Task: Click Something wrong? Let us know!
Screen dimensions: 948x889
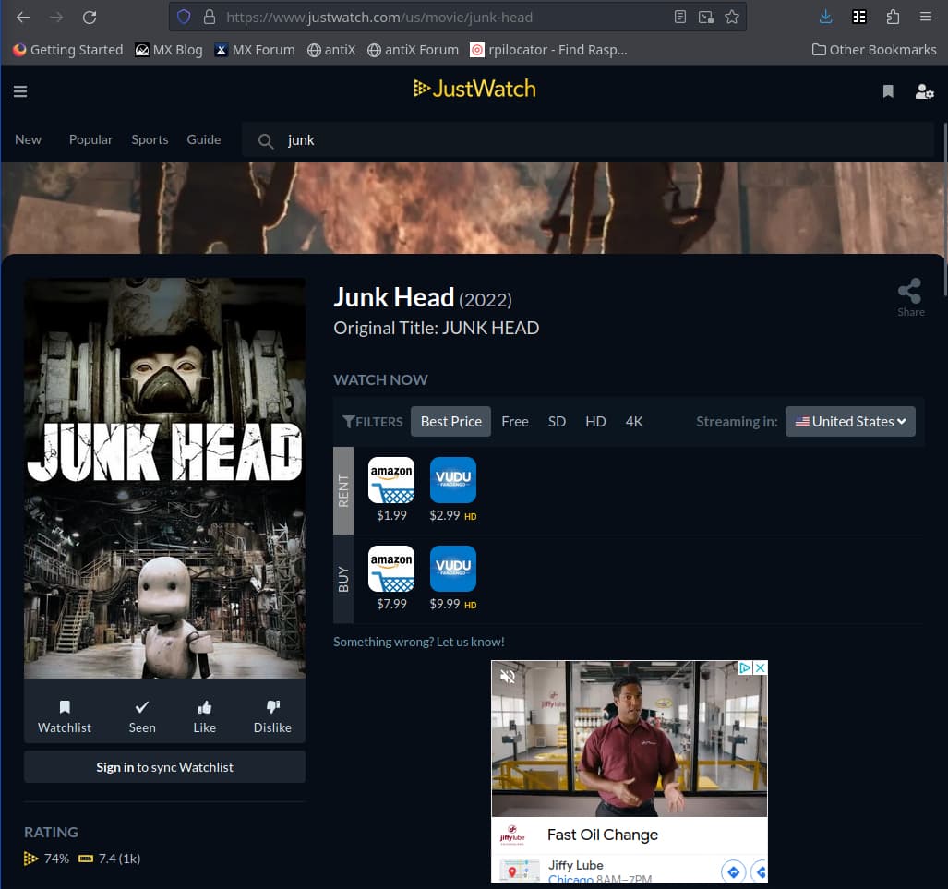Action: [418, 642]
